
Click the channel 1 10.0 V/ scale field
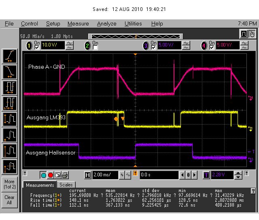click(x=53, y=45)
